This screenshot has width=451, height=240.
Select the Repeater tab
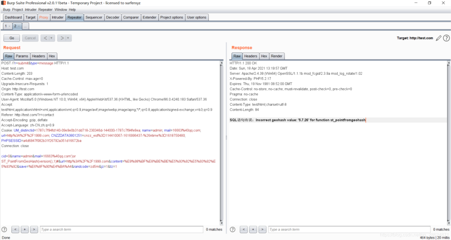tap(75, 17)
